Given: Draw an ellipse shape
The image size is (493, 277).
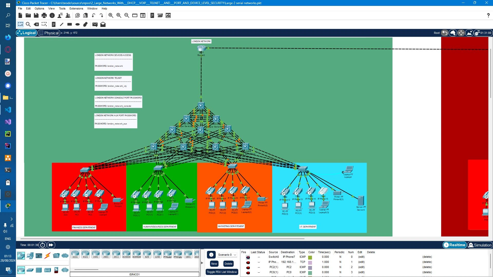Looking at the screenshot, I should pyautogui.click(x=78, y=24).
